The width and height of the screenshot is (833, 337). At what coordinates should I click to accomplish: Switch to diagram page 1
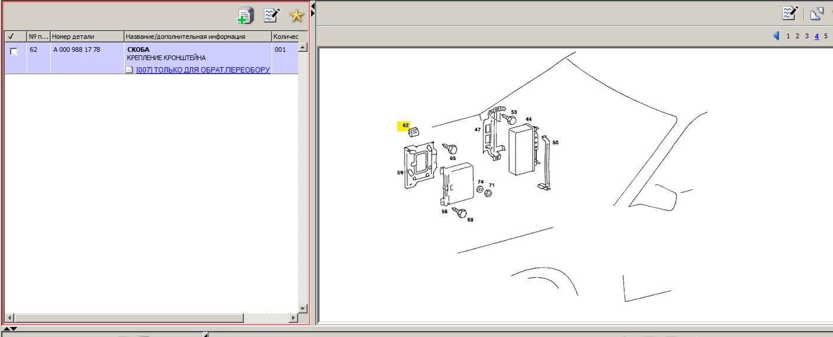coord(788,36)
